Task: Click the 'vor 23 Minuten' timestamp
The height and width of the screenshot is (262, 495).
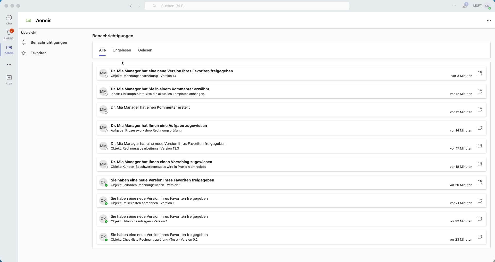Action: point(461,240)
